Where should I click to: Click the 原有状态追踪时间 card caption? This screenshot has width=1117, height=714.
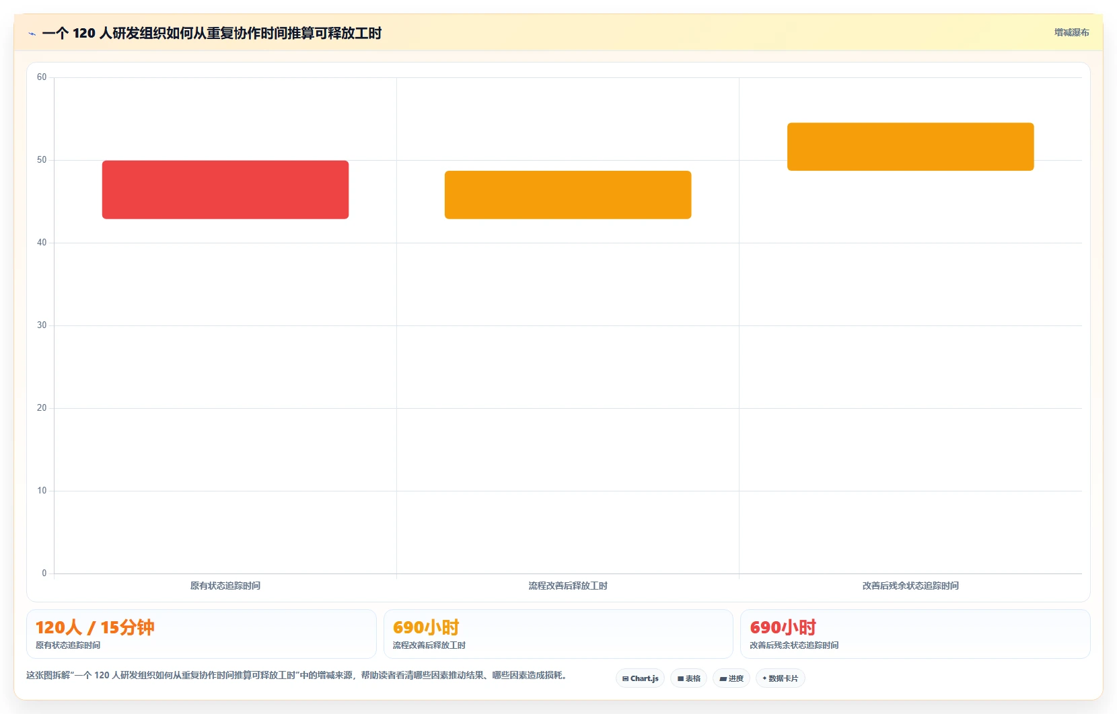coord(68,645)
